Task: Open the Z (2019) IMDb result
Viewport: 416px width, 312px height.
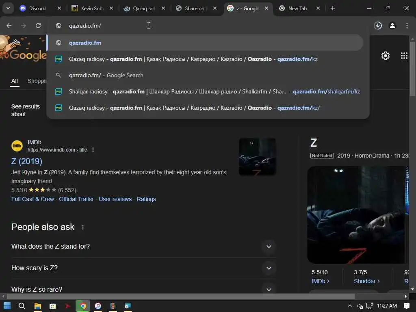Action: (27, 161)
